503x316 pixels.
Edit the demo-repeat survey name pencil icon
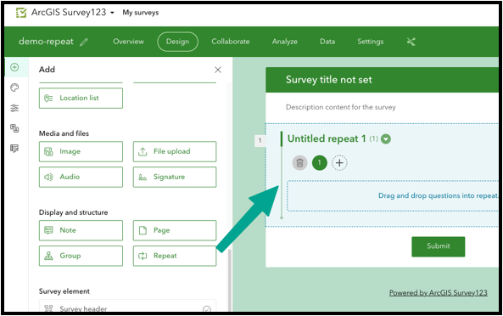[84, 42]
